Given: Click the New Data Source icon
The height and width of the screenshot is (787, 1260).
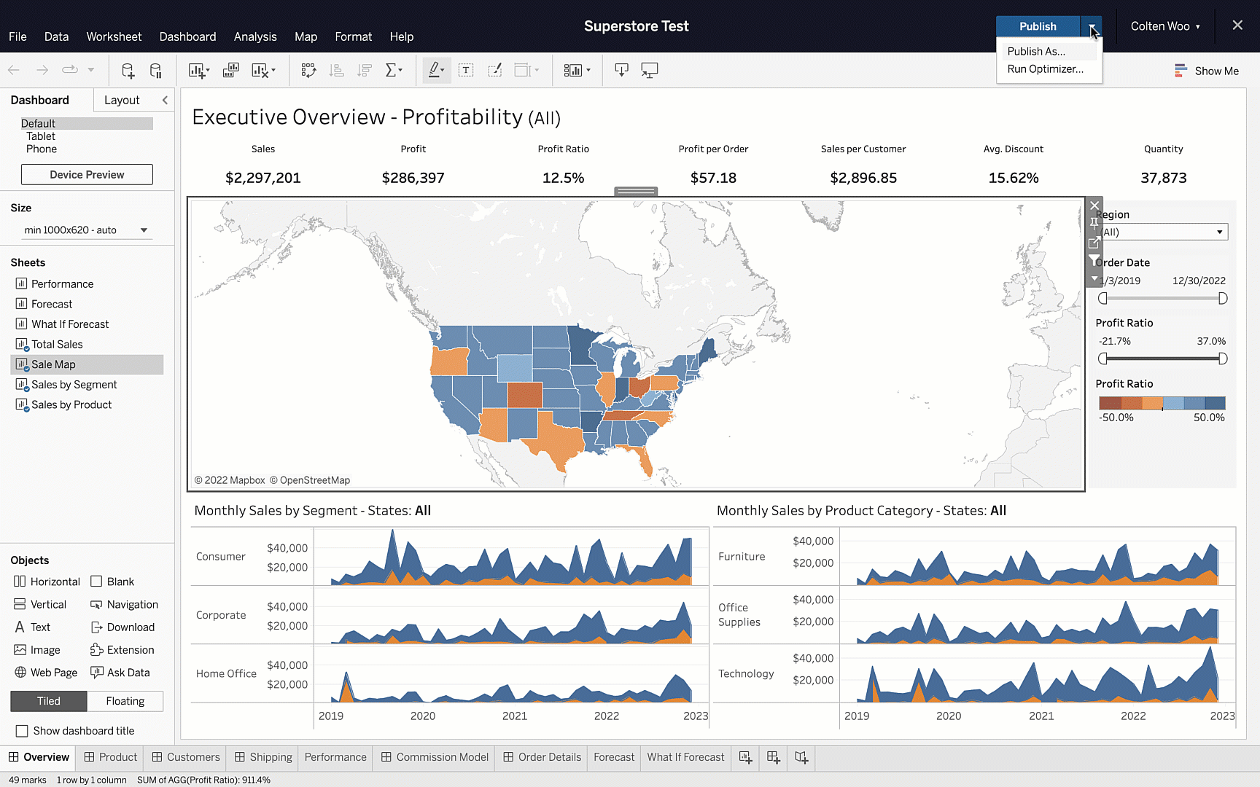Looking at the screenshot, I should pos(128,71).
